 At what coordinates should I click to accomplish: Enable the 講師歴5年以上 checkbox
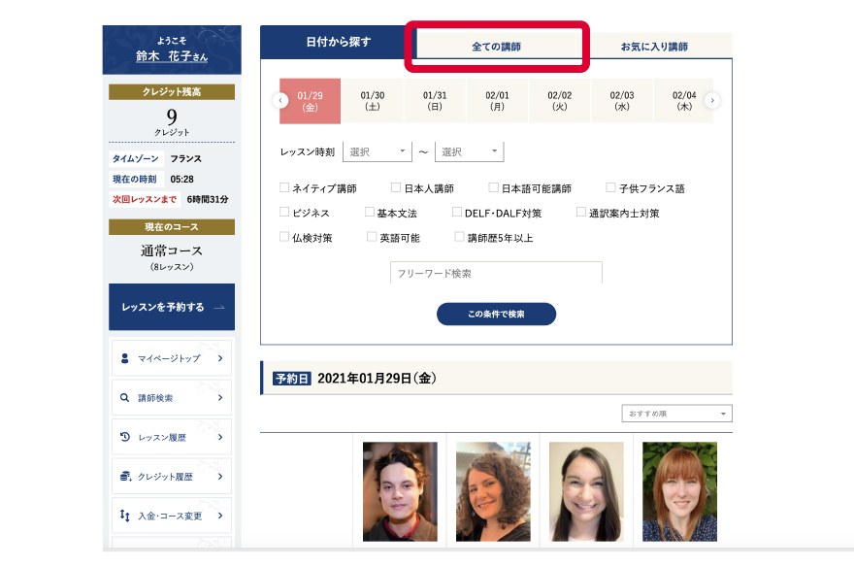point(459,235)
